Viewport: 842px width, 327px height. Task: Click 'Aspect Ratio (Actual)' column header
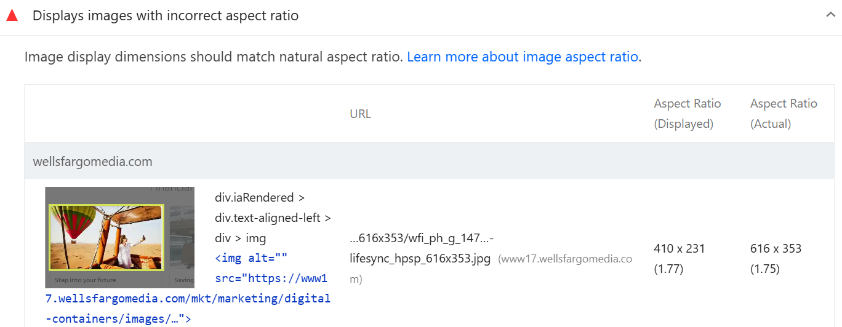point(784,114)
